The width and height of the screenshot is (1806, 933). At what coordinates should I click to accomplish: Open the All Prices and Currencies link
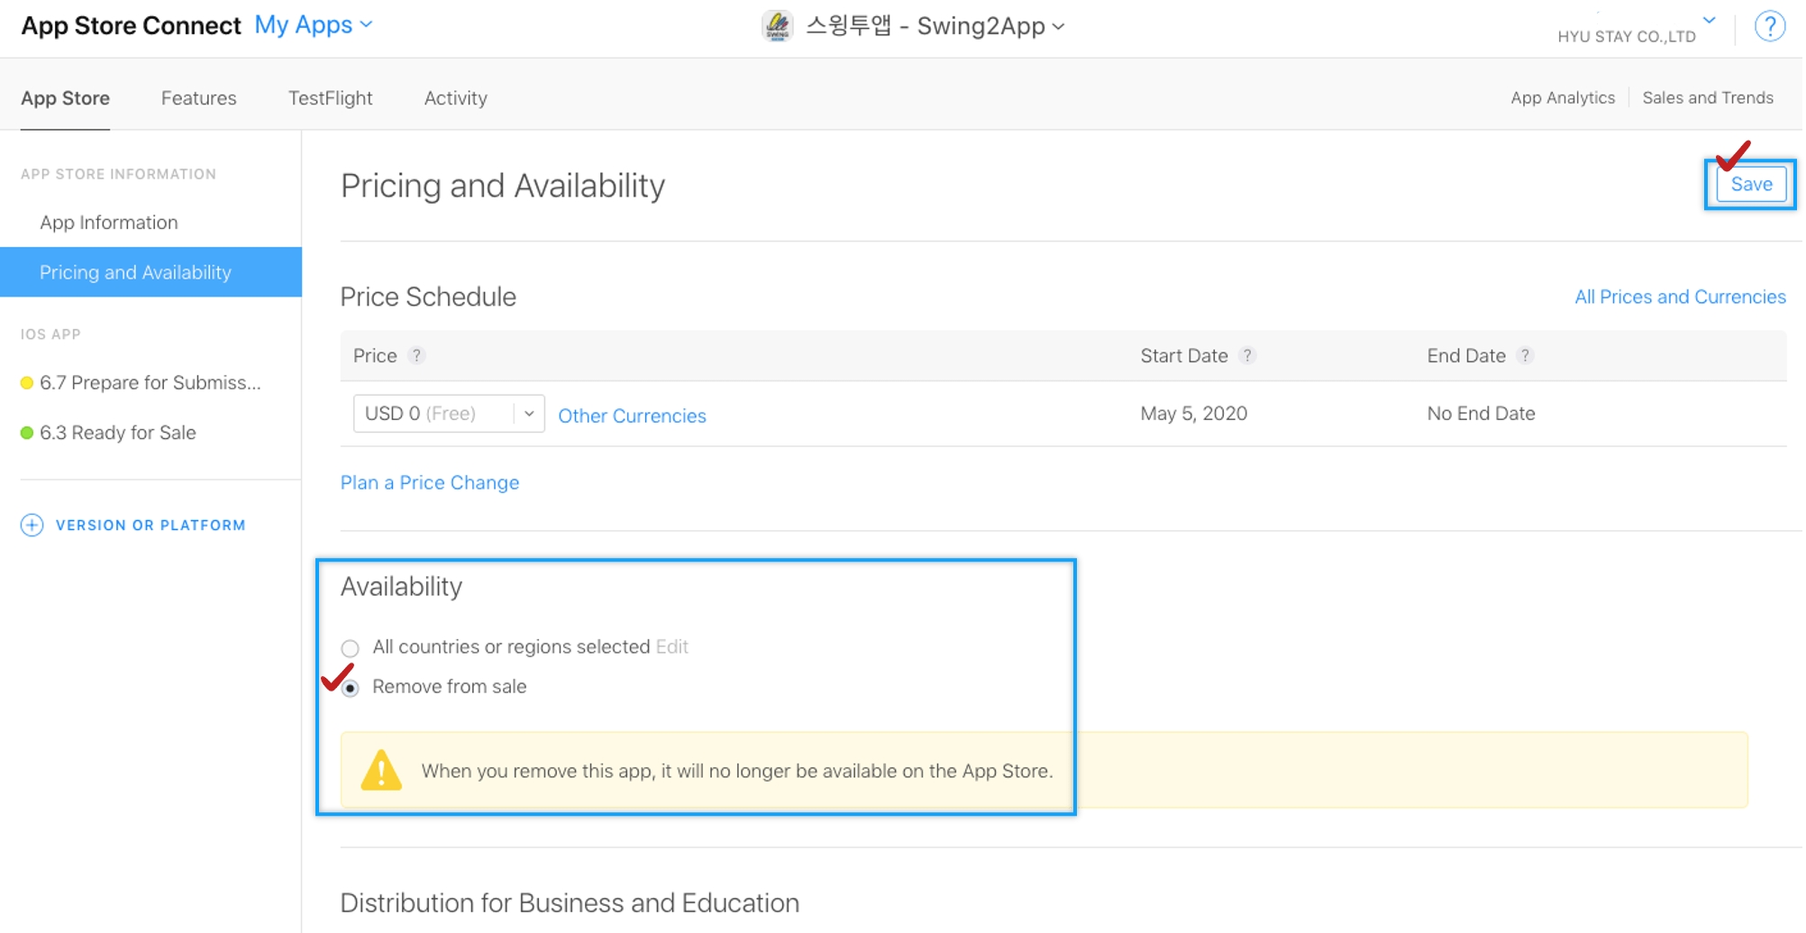pyautogui.click(x=1679, y=297)
